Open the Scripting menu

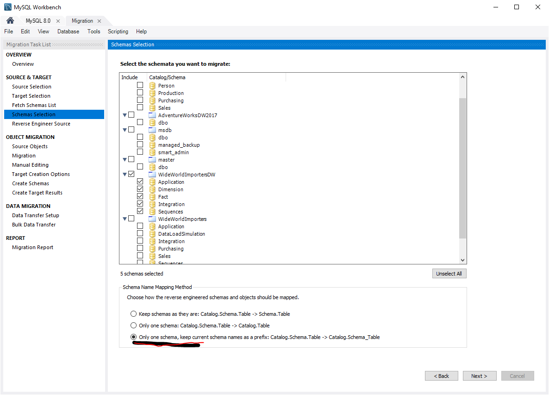pos(118,31)
